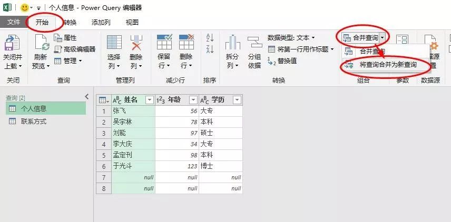The height and width of the screenshot is (222, 451).
Task: Sort descending with the Z-A icon
Action: (210, 49)
